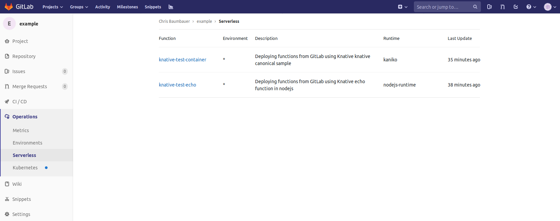Open the knative-test-container function

[183, 60]
